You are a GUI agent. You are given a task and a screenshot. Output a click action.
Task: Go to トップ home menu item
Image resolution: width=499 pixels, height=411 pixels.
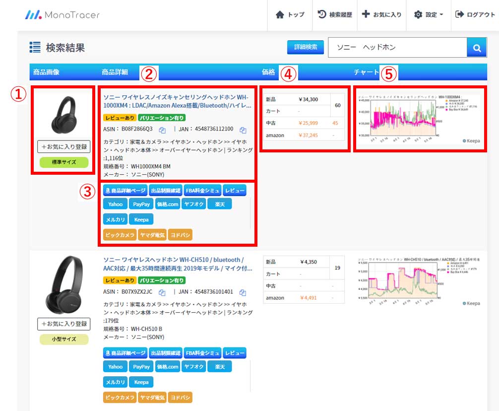(290, 15)
